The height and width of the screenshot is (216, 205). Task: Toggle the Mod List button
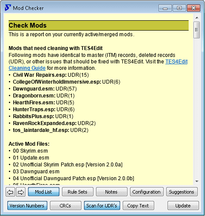(43, 192)
